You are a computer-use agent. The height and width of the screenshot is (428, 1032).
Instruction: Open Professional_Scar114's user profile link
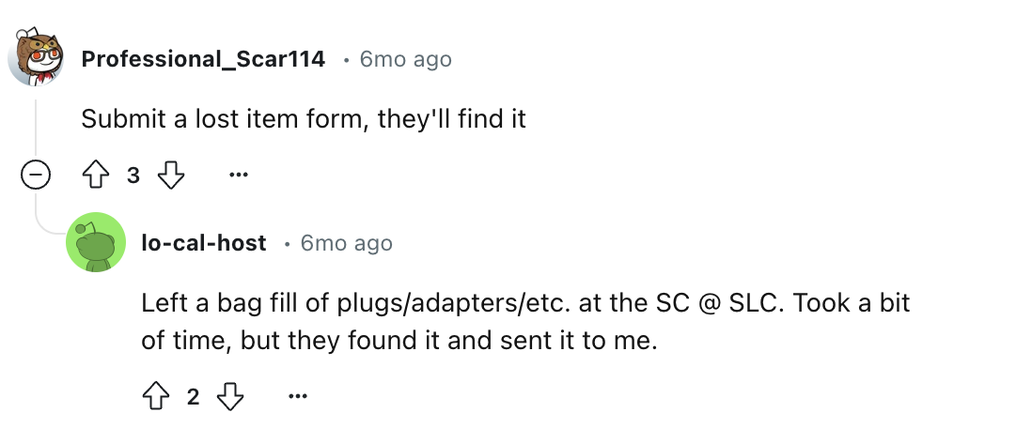click(x=203, y=59)
